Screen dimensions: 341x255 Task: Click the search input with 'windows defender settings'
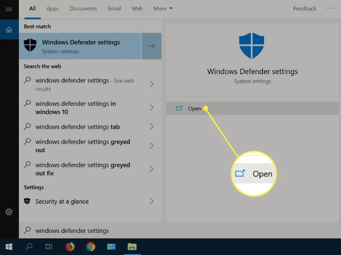click(180, 230)
